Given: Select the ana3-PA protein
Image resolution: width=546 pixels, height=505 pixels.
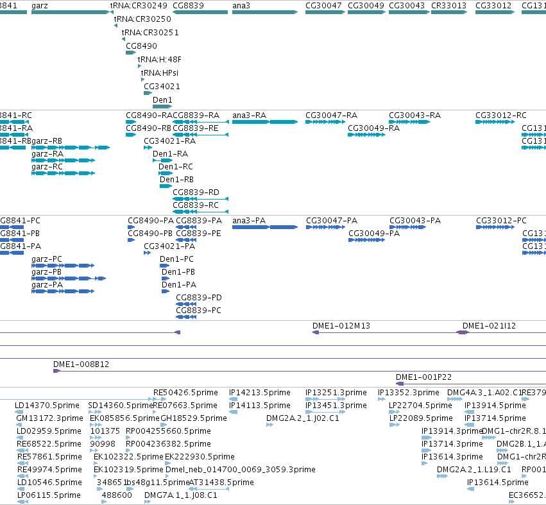Looking at the screenshot, I should [265, 227].
